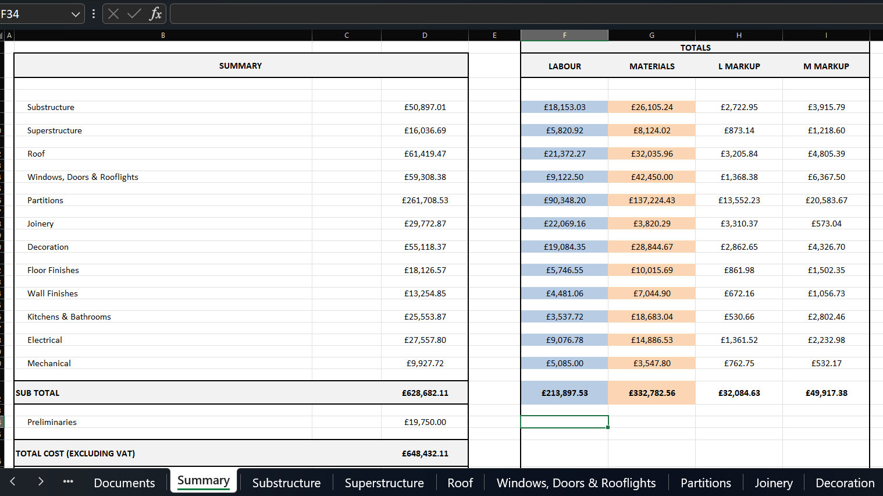Screen dimensions: 883x496
Task: Click the Insert Function fx icon
Action: 155,14
